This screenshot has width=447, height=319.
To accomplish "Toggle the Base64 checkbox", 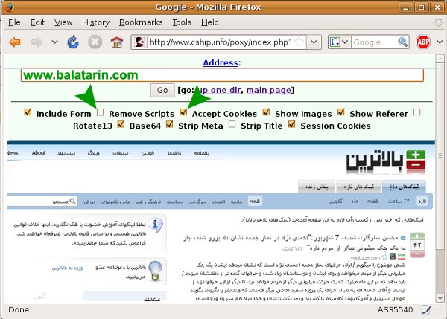I will 121,124.
